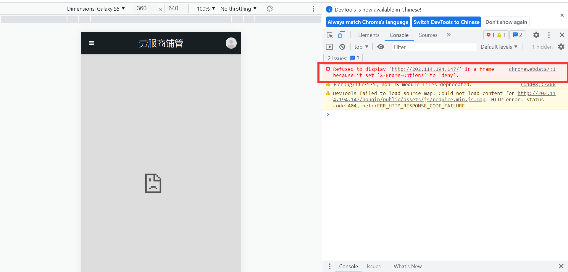Click Switch DevTools to Chinese
The width and height of the screenshot is (568, 272).
[446, 22]
